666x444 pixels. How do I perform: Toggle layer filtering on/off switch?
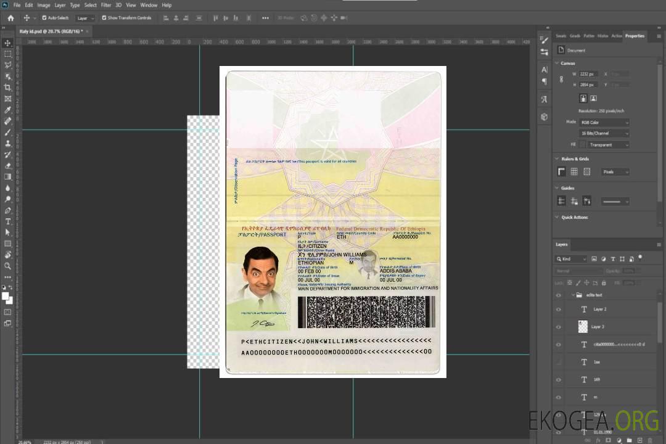pyautogui.click(x=640, y=258)
